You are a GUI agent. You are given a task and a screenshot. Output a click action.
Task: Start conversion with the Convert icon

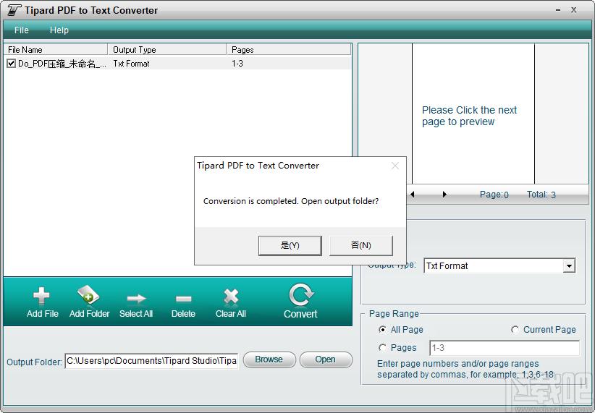(300, 294)
